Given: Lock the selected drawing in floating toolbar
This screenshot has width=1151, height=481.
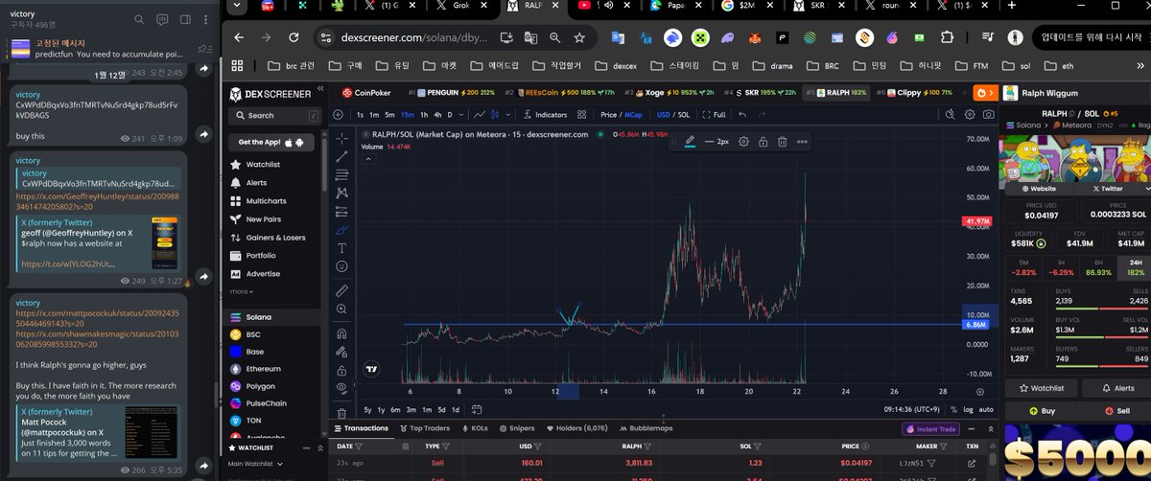Looking at the screenshot, I should (763, 141).
